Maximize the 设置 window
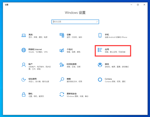The height and width of the screenshot is (117, 150). 138,4
